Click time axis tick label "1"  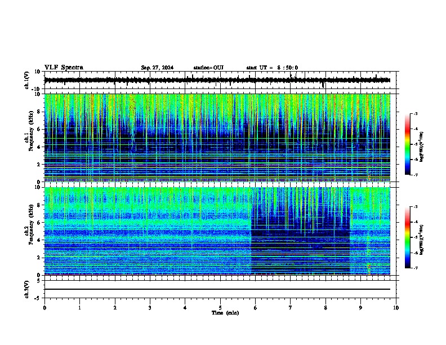[79, 308]
